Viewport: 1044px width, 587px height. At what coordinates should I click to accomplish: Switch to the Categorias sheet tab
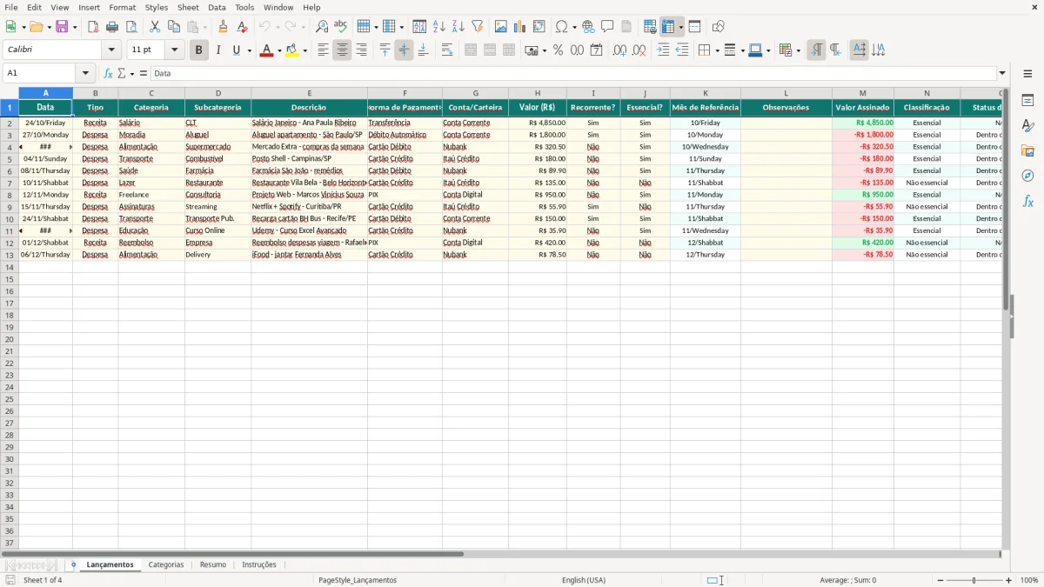point(166,565)
